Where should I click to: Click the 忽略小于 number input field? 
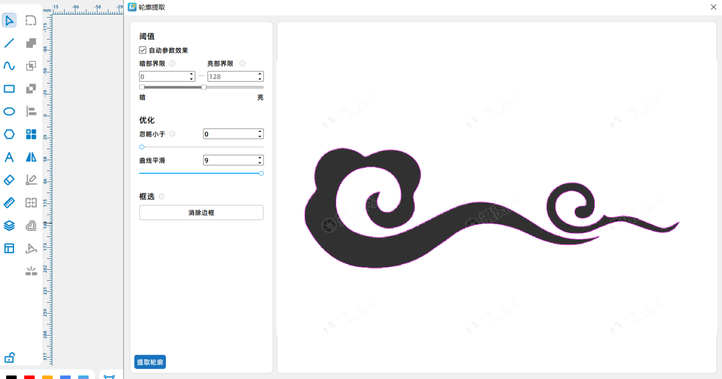(x=229, y=134)
